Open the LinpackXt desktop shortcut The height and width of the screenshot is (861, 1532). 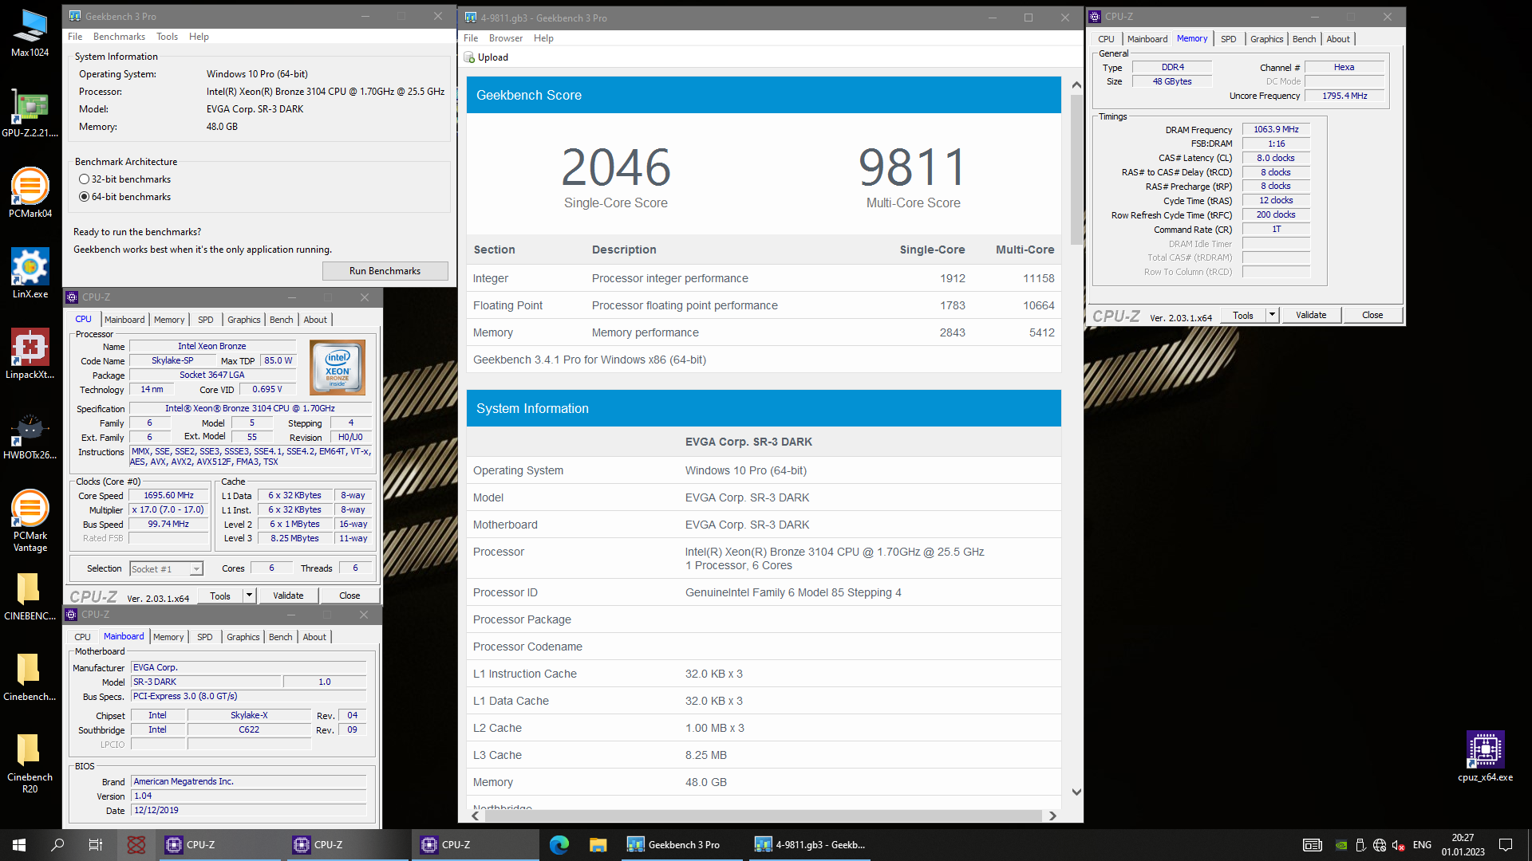(30, 355)
